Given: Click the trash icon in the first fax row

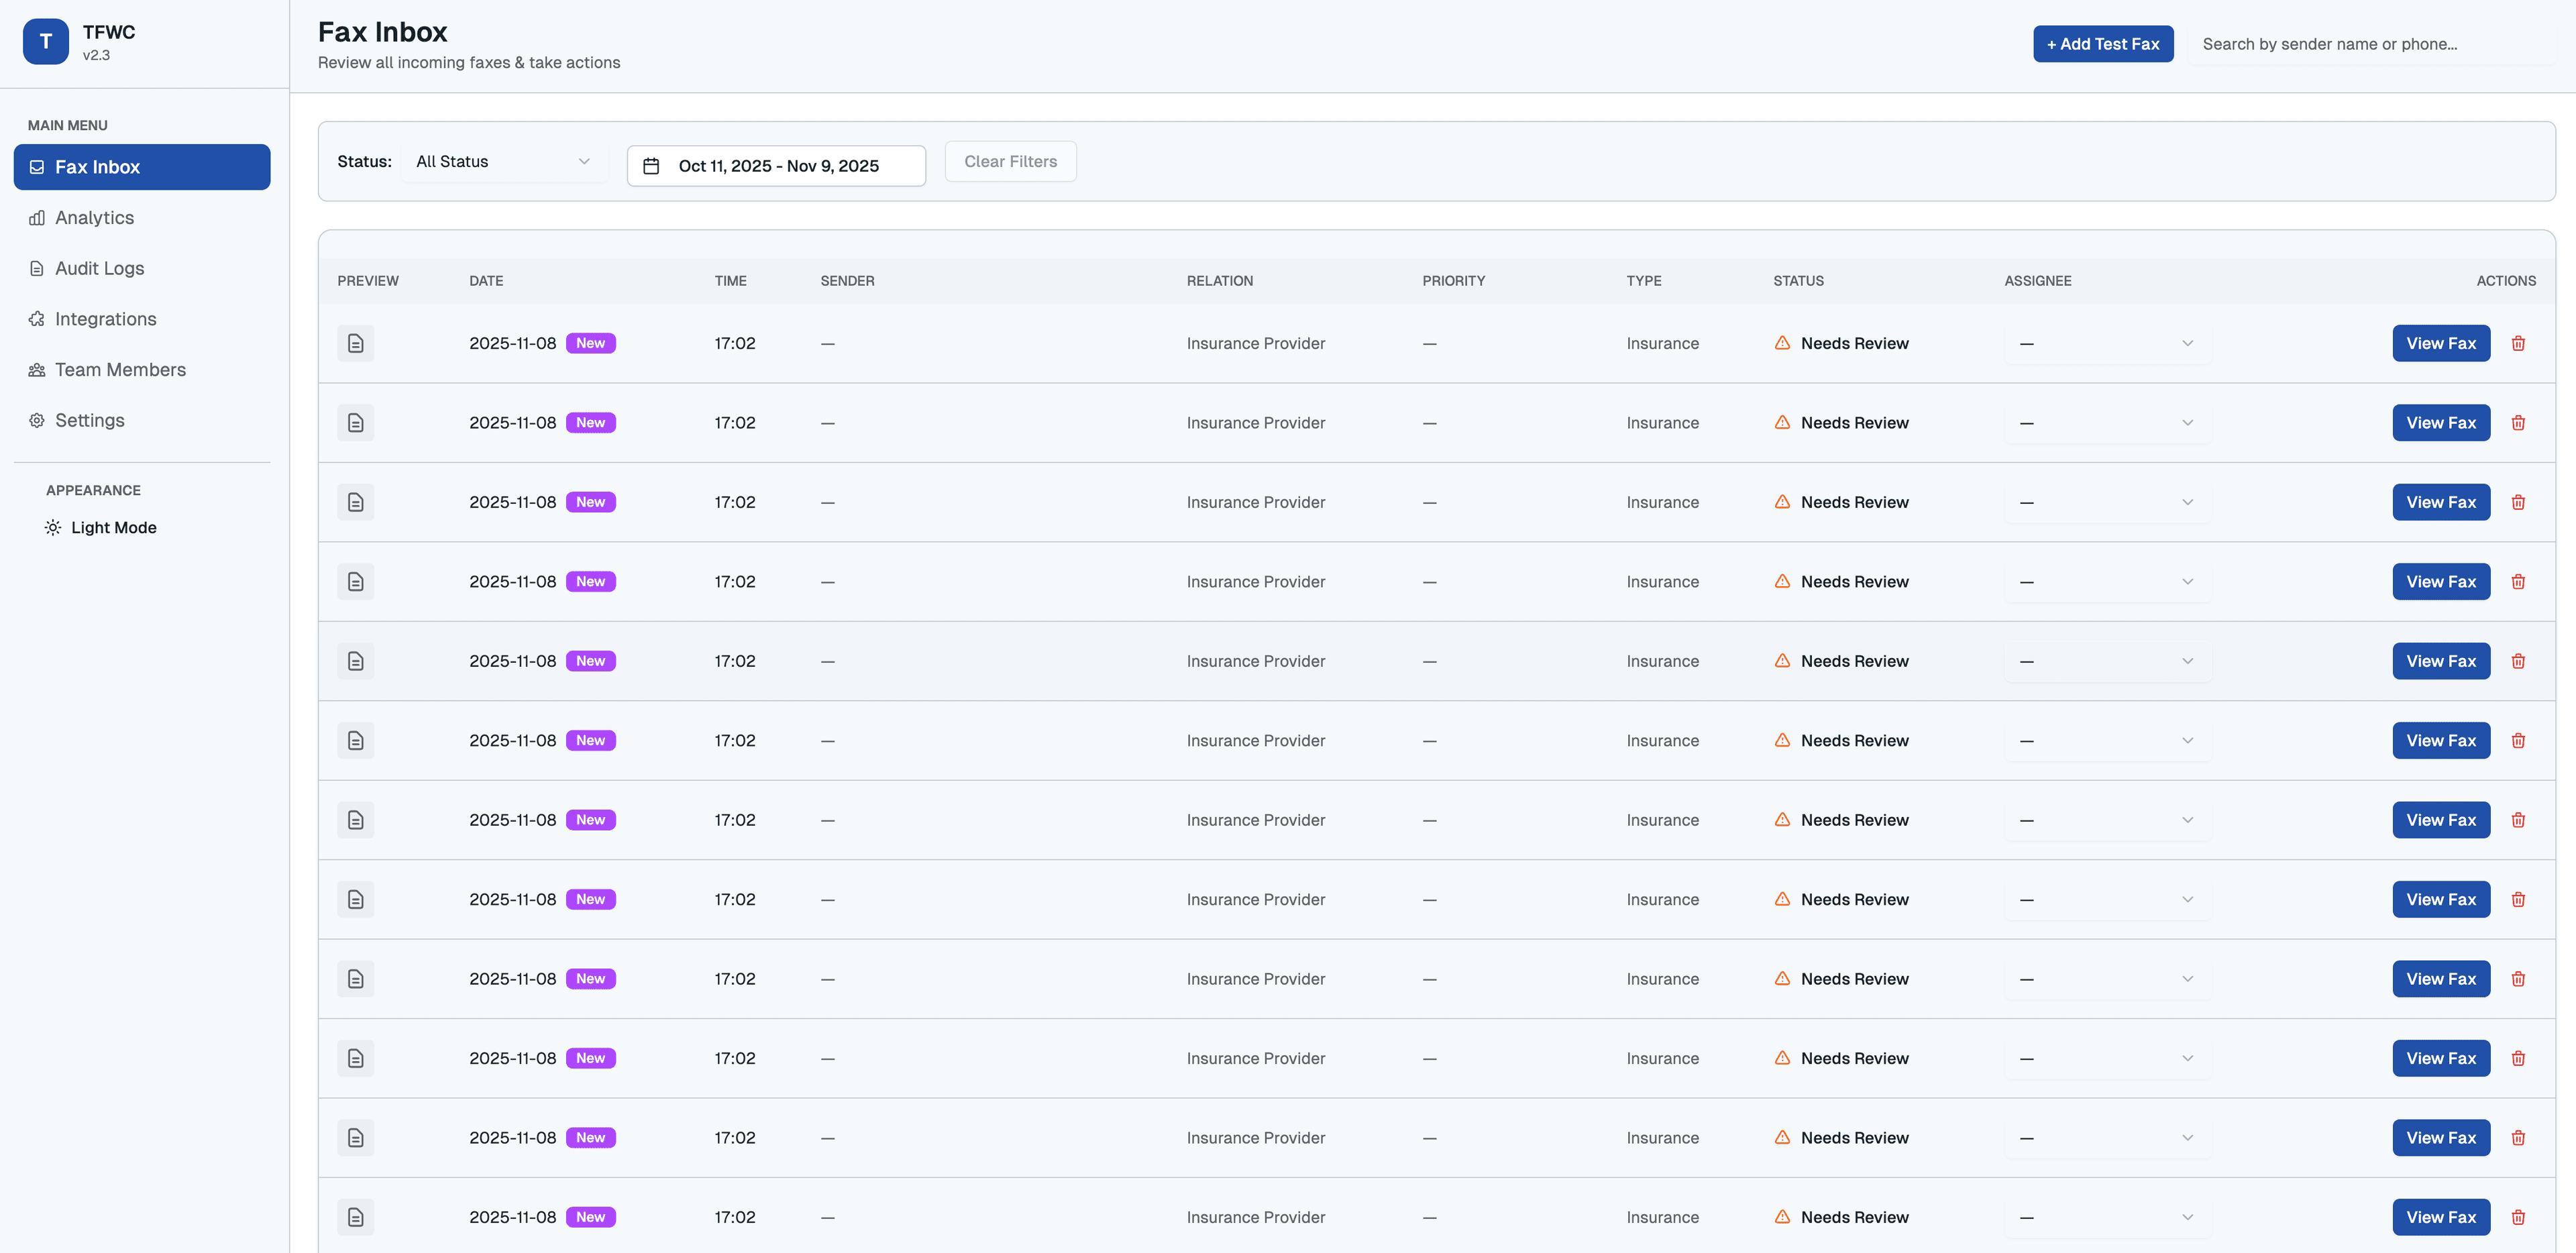Looking at the screenshot, I should pos(2518,343).
